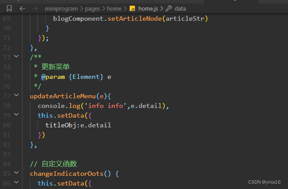
Task: Open the home.js breadcrumb
Action: (x=148, y=9)
